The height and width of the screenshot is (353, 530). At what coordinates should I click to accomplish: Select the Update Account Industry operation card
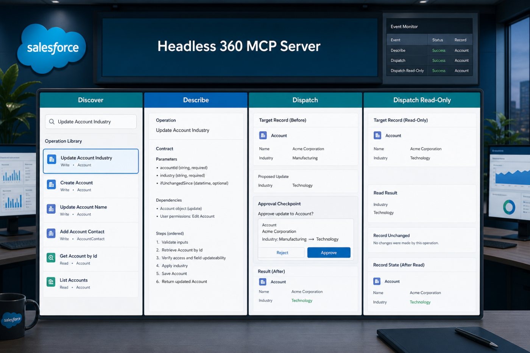[x=91, y=161]
